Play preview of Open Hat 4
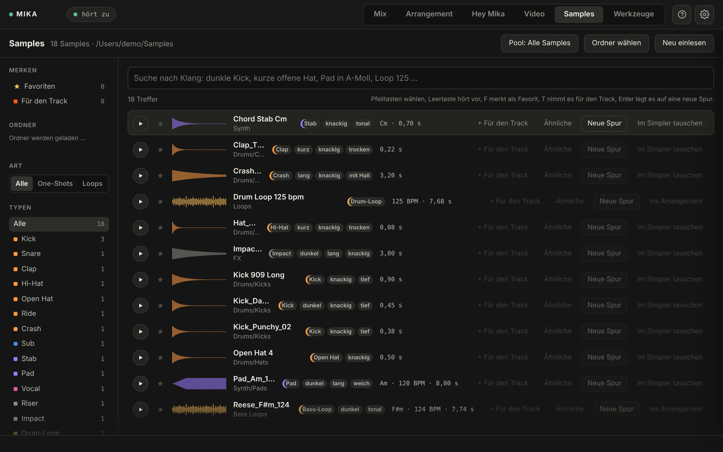 141,358
